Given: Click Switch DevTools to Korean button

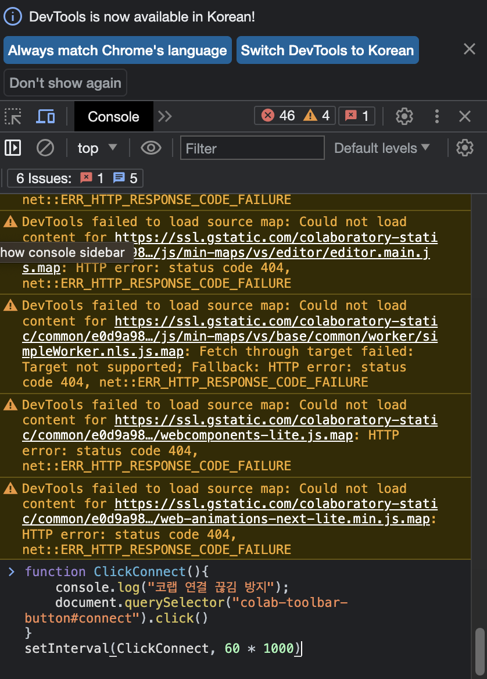Looking at the screenshot, I should tap(328, 50).
